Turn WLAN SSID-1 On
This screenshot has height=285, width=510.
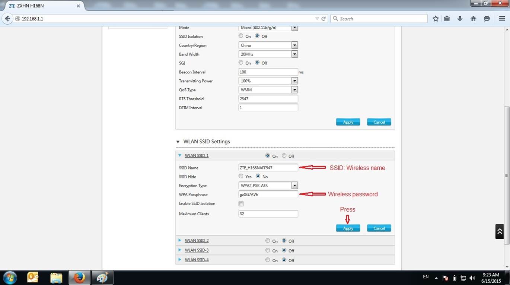(268, 156)
